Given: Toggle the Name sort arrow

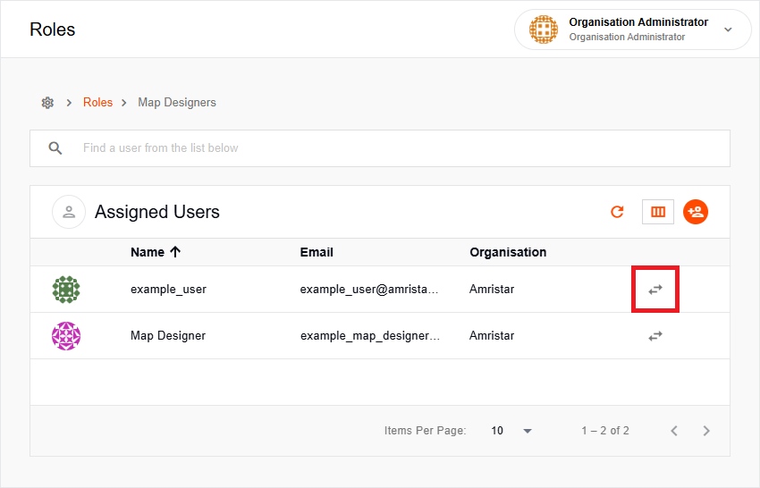Looking at the screenshot, I should (175, 251).
